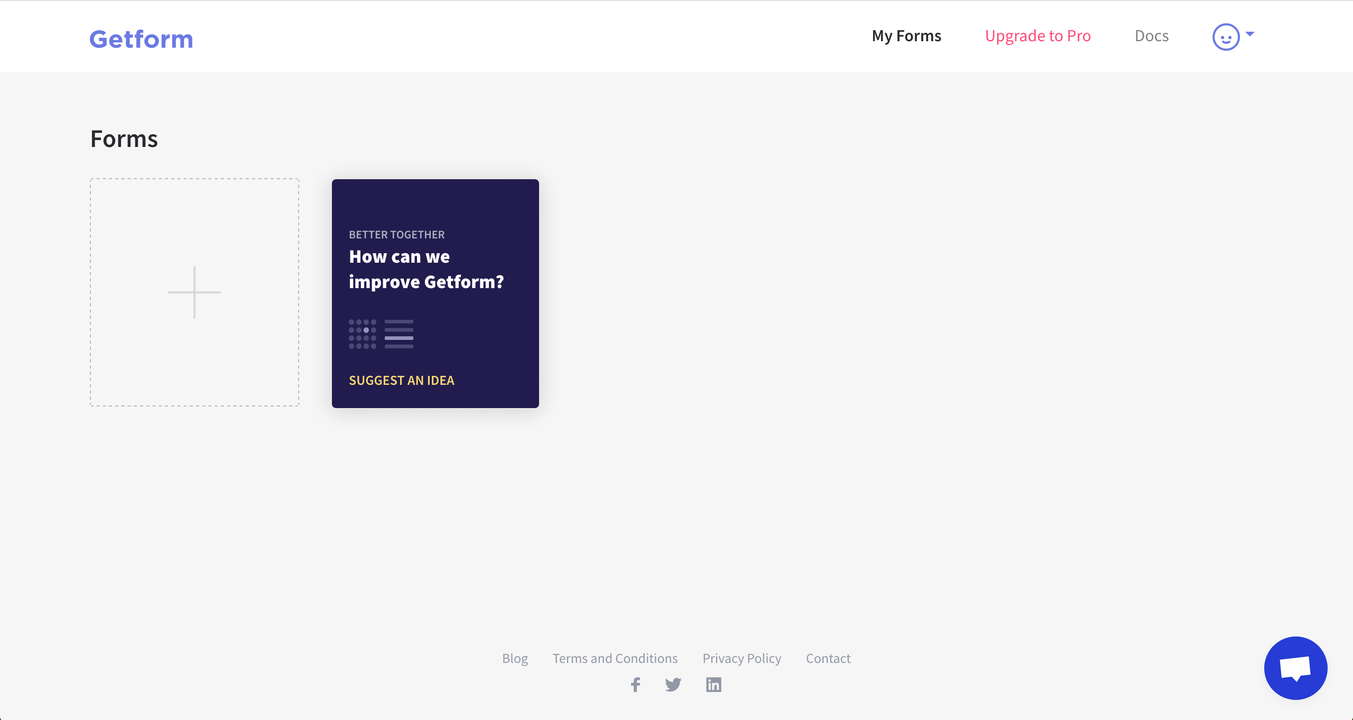1353x720 pixels.
Task: Select the Docs navigation tab
Action: [x=1152, y=36]
